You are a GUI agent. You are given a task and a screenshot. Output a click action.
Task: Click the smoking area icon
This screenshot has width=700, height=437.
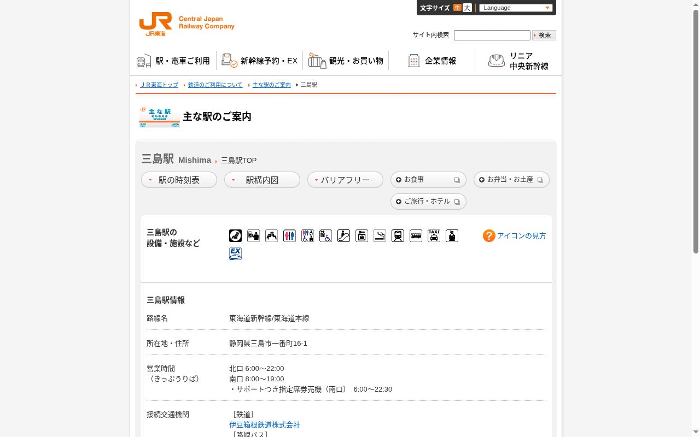tap(380, 235)
